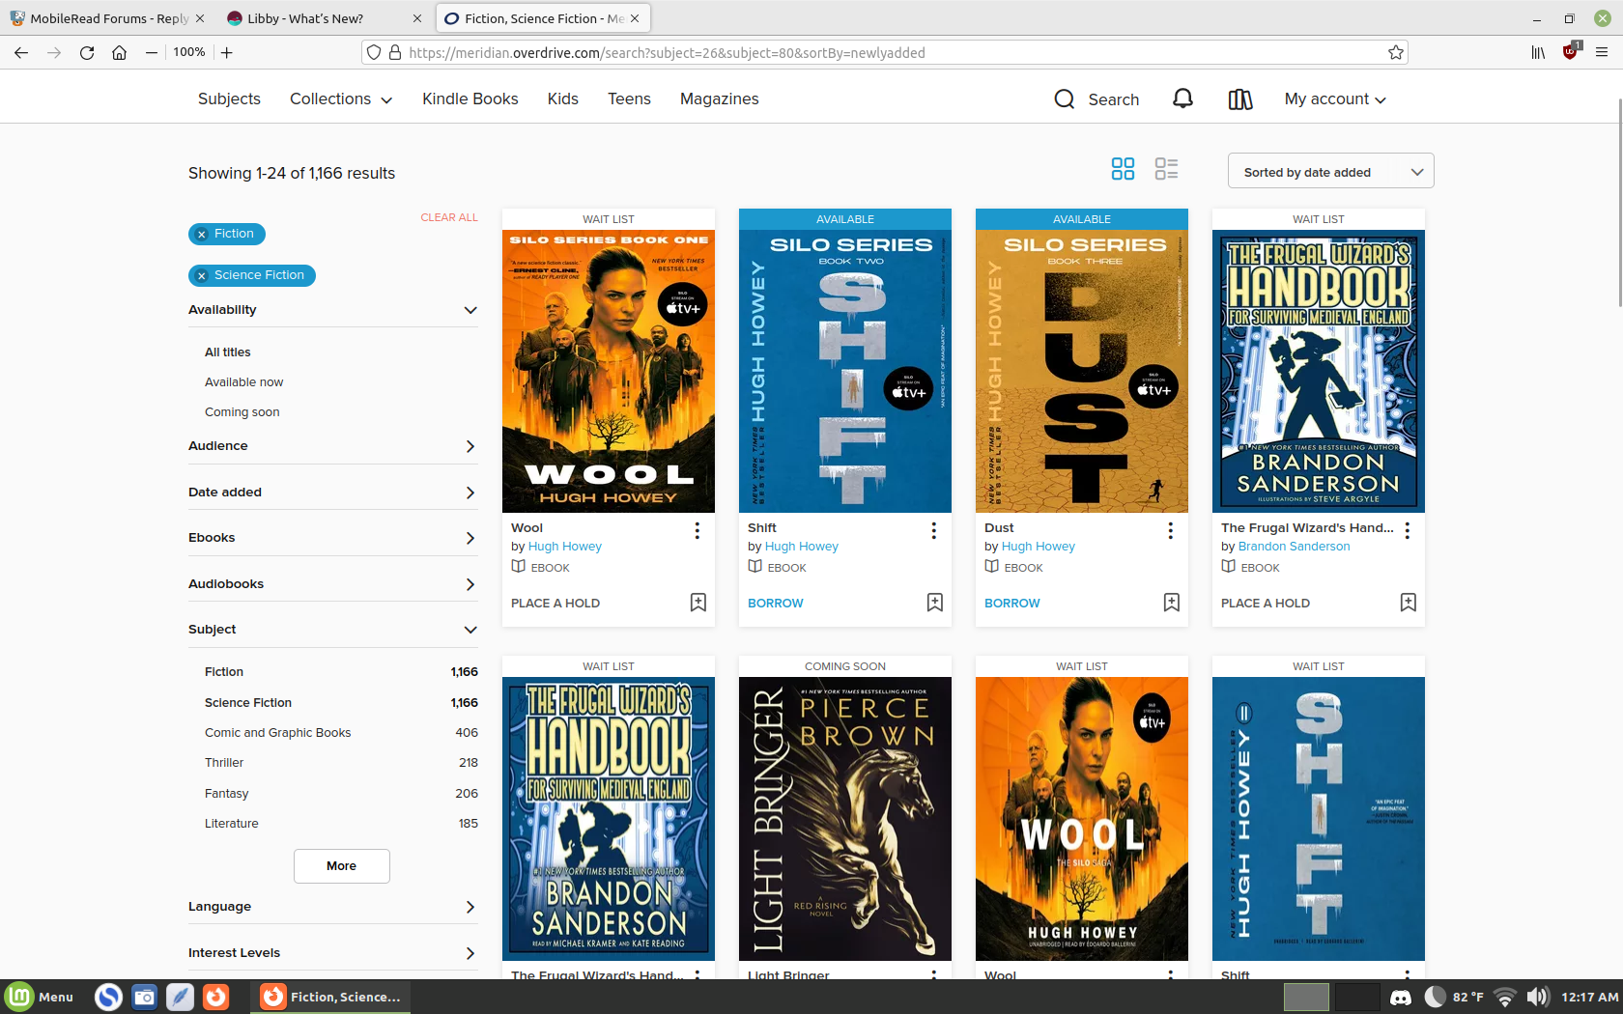
Task: Open the My account dropdown
Action: pos(1335,99)
